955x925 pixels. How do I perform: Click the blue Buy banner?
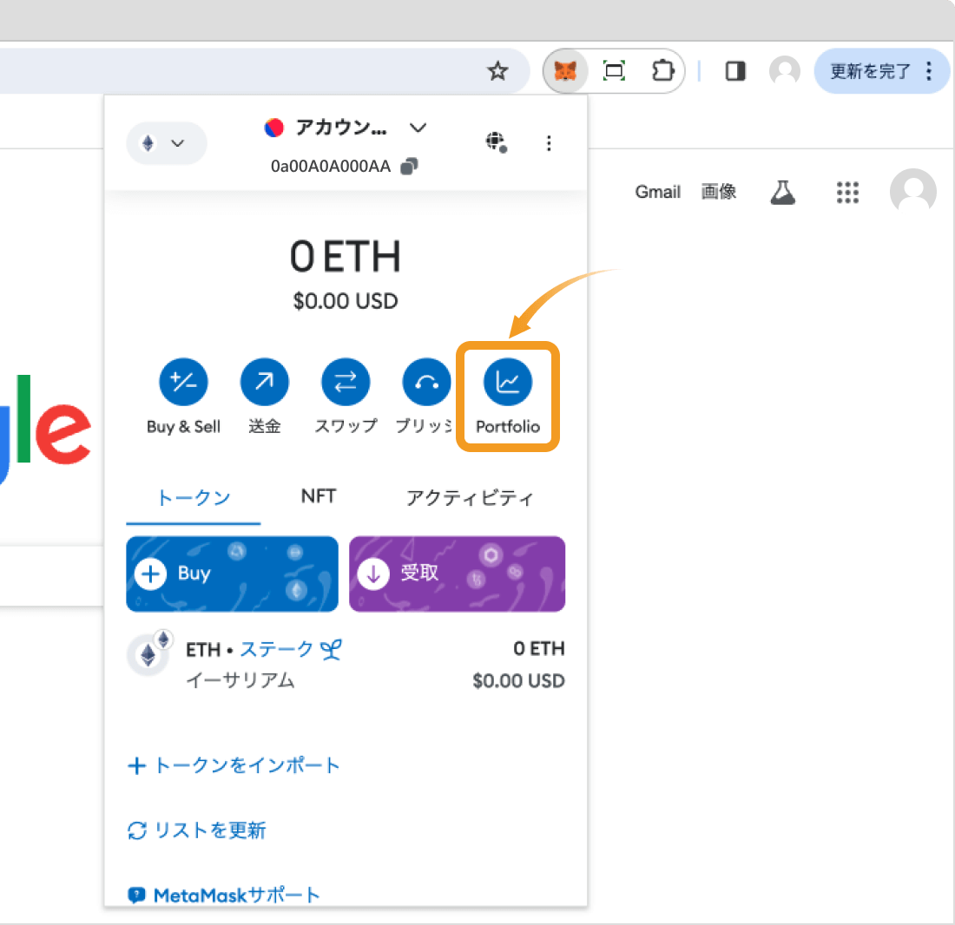click(x=232, y=574)
